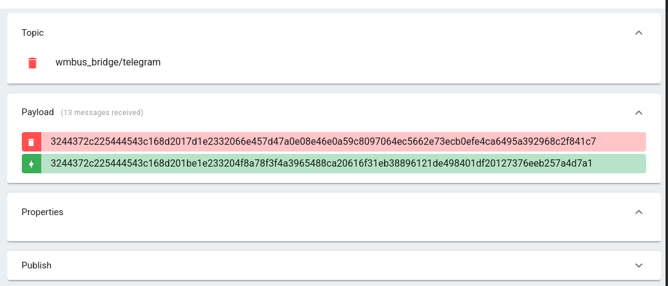Click the Topic section title
This screenshot has height=286, width=668.
(33, 33)
